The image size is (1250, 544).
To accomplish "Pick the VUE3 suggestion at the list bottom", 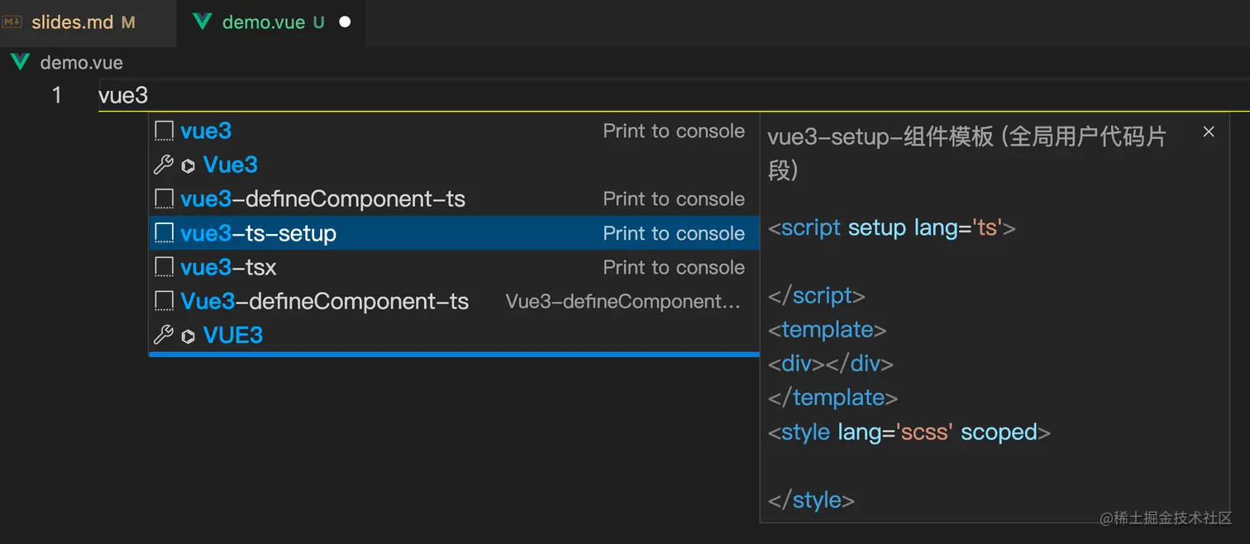I will click(x=233, y=335).
